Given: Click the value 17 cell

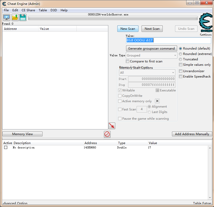Looking at the screenshot, I should click(x=150, y=147).
